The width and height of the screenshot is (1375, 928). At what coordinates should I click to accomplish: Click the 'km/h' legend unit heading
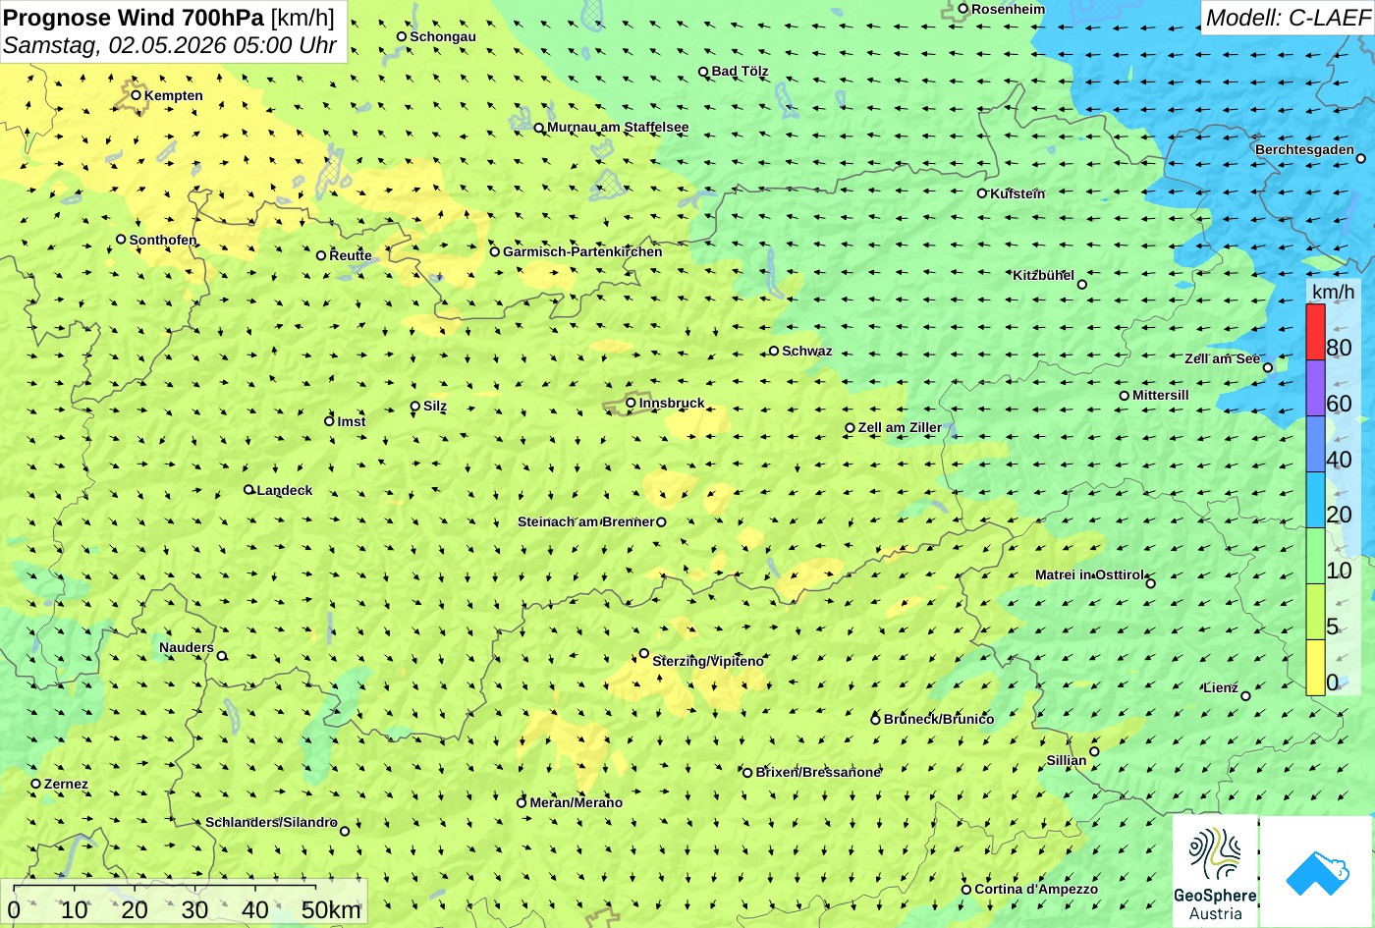(x=1333, y=293)
